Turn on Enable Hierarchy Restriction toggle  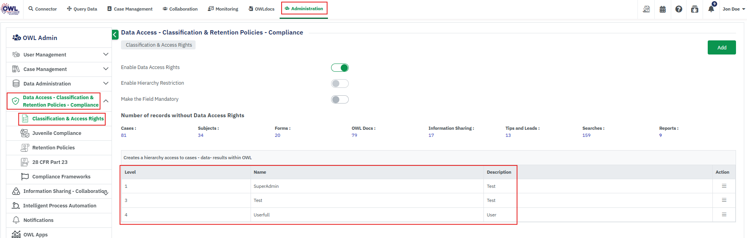click(x=340, y=84)
